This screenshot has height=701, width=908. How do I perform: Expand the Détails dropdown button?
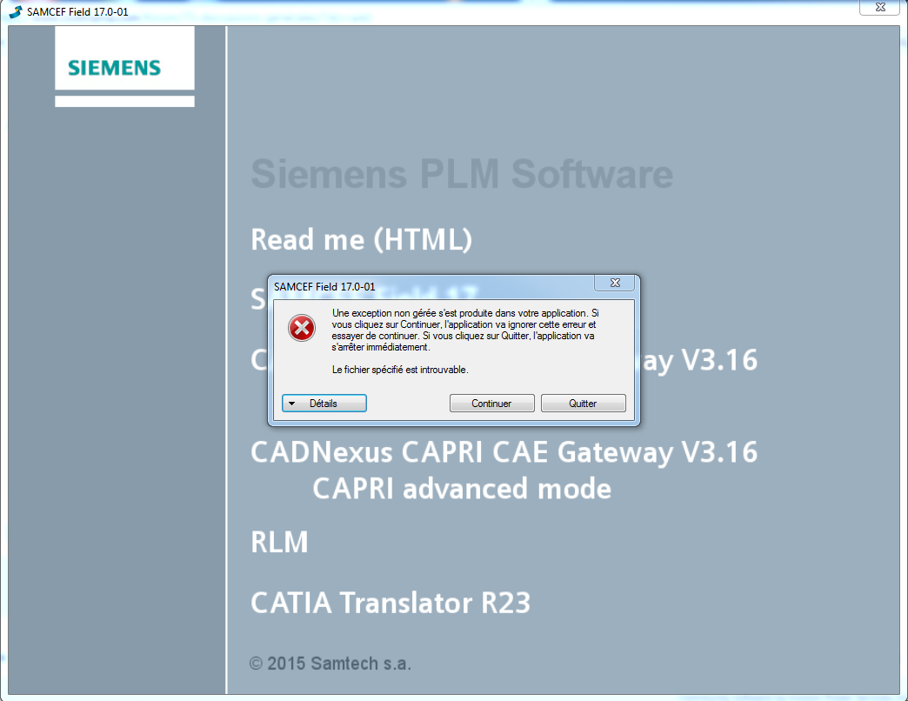[324, 404]
